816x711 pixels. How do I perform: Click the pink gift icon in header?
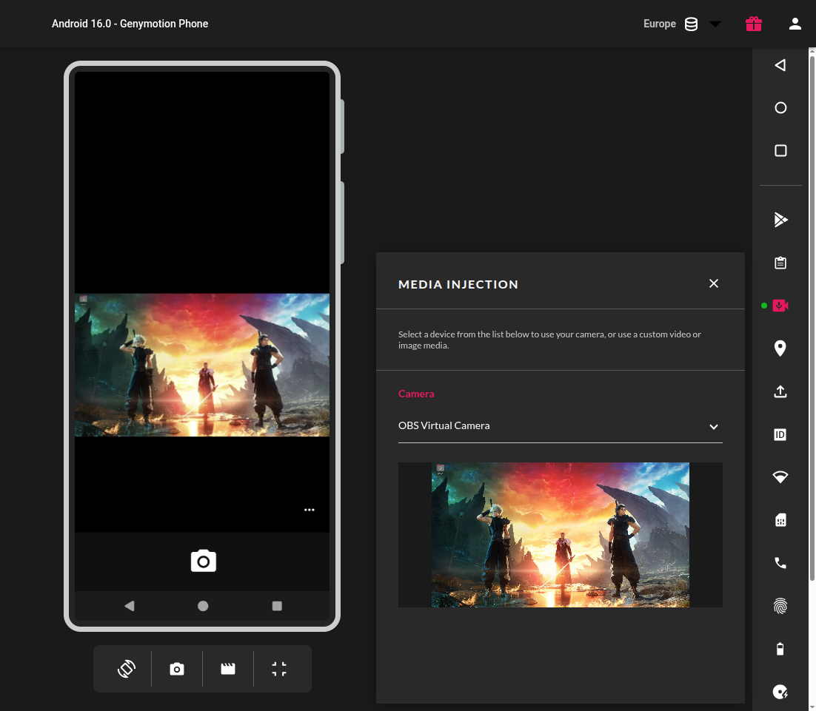pos(754,24)
